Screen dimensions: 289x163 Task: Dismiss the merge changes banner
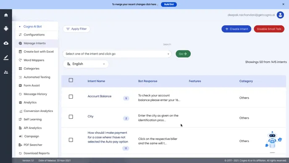coord(283,4)
